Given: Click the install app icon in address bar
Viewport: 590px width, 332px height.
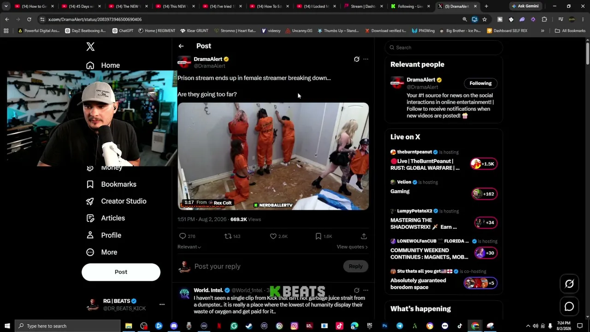Looking at the screenshot, I should [x=475, y=19].
